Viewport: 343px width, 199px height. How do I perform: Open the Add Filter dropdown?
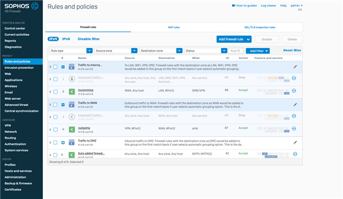coord(258,51)
